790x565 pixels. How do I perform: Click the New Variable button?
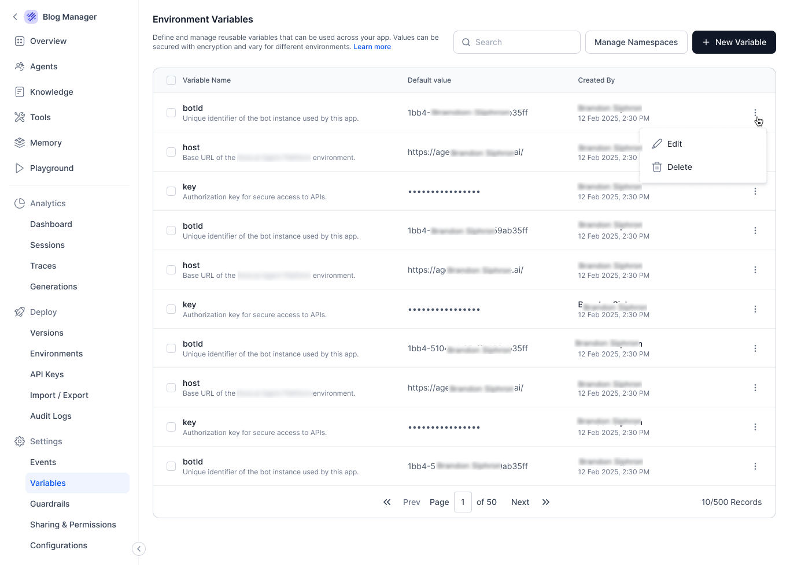(733, 42)
